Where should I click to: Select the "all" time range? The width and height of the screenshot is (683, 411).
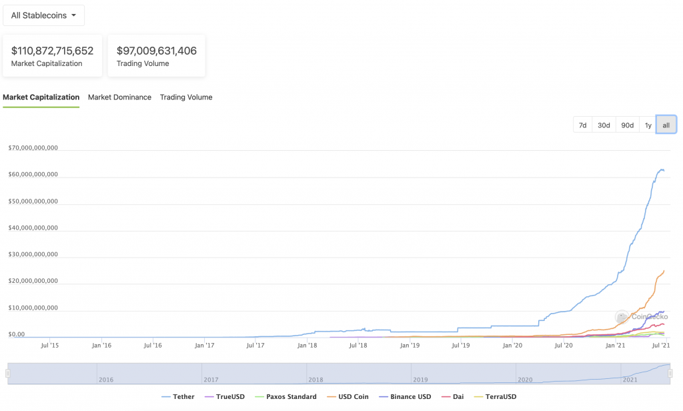click(x=666, y=124)
